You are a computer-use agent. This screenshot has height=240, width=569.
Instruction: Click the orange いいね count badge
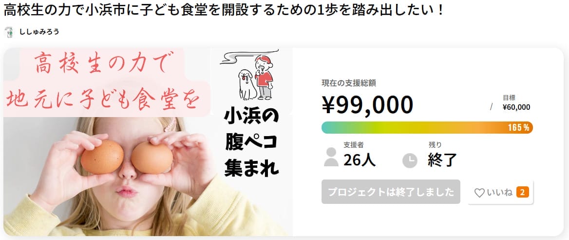pyautogui.click(x=523, y=192)
